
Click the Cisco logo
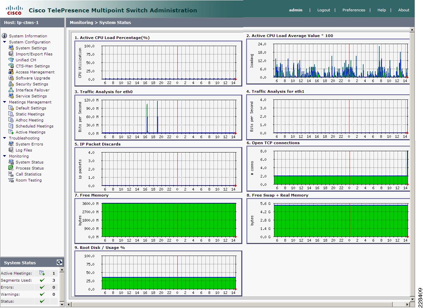tap(14, 10)
